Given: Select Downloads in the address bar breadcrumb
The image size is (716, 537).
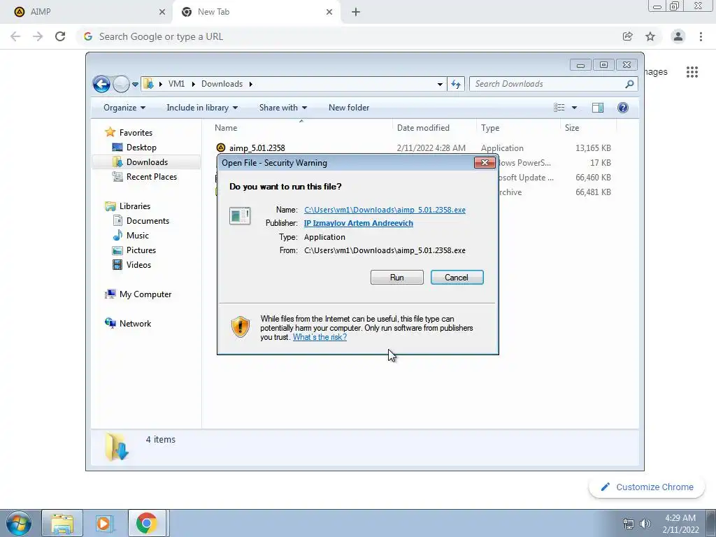Looking at the screenshot, I should (x=222, y=84).
